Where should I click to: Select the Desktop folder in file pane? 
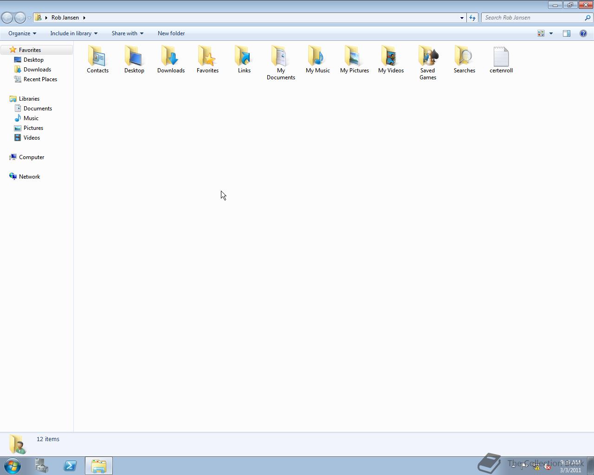[134, 56]
